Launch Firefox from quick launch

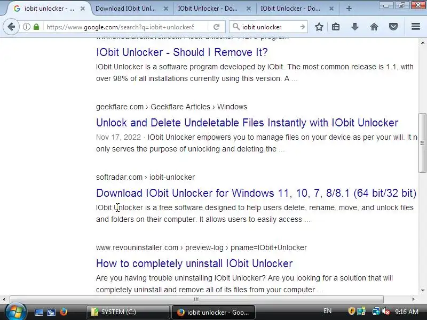(x=64, y=312)
